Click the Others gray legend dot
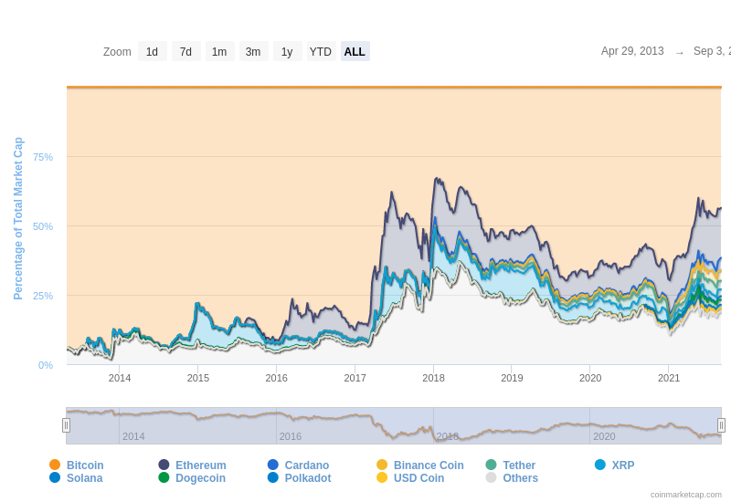 pyautogui.click(x=491, y=477)
